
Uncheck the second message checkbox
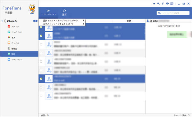[x=41, y=36]
